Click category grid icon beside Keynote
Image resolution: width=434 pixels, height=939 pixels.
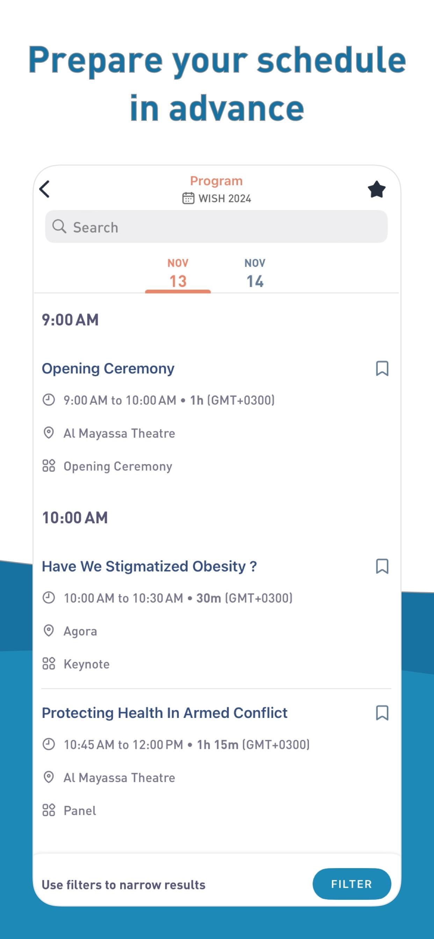tap(49, 664)
